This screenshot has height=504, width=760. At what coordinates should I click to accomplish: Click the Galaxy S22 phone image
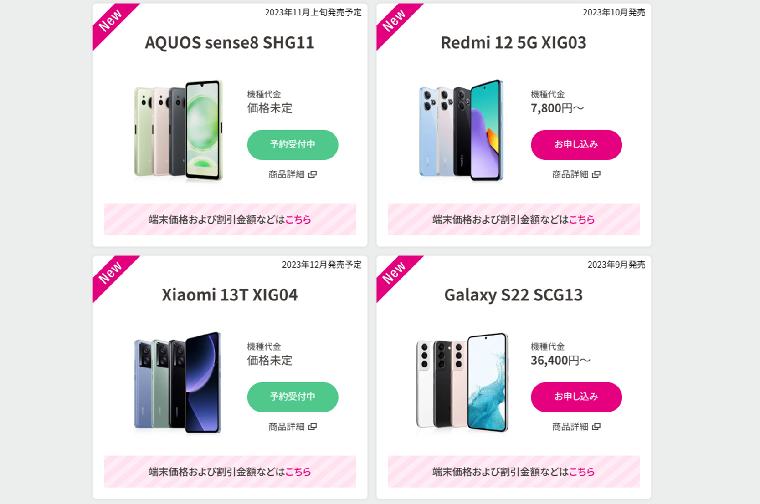click(462, 382)
